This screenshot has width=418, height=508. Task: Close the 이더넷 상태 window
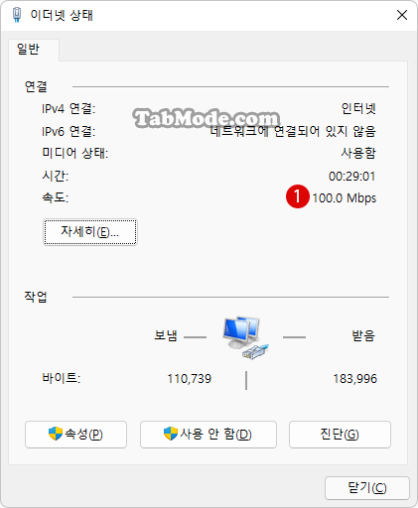[402, 15]
